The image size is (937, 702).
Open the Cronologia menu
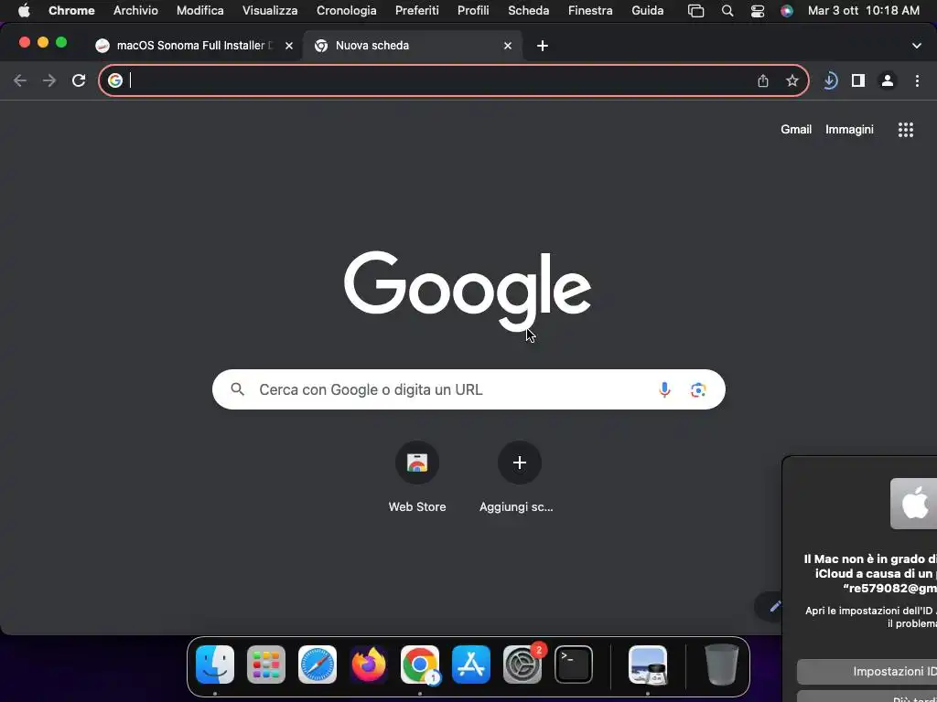(x=347, y=11)
